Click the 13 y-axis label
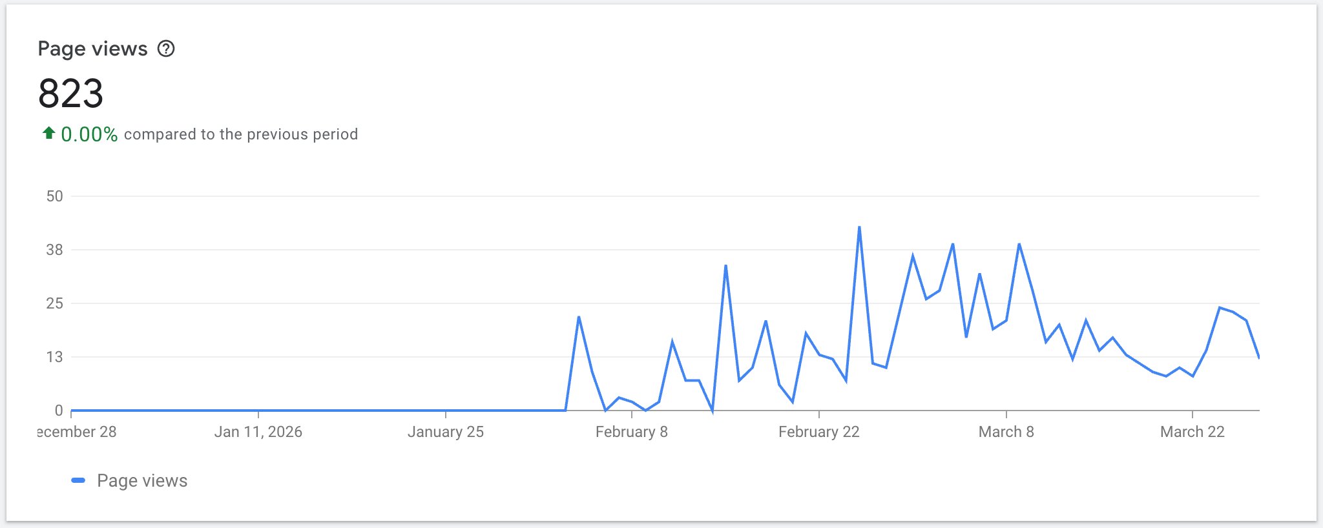This screenshot has width=1323, height=528. click(55, 357)
